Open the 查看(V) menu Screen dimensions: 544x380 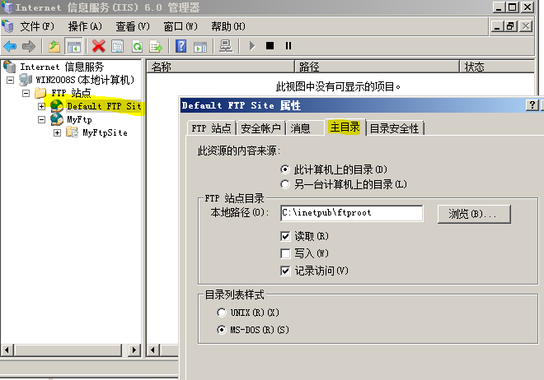tap(133, 26)
